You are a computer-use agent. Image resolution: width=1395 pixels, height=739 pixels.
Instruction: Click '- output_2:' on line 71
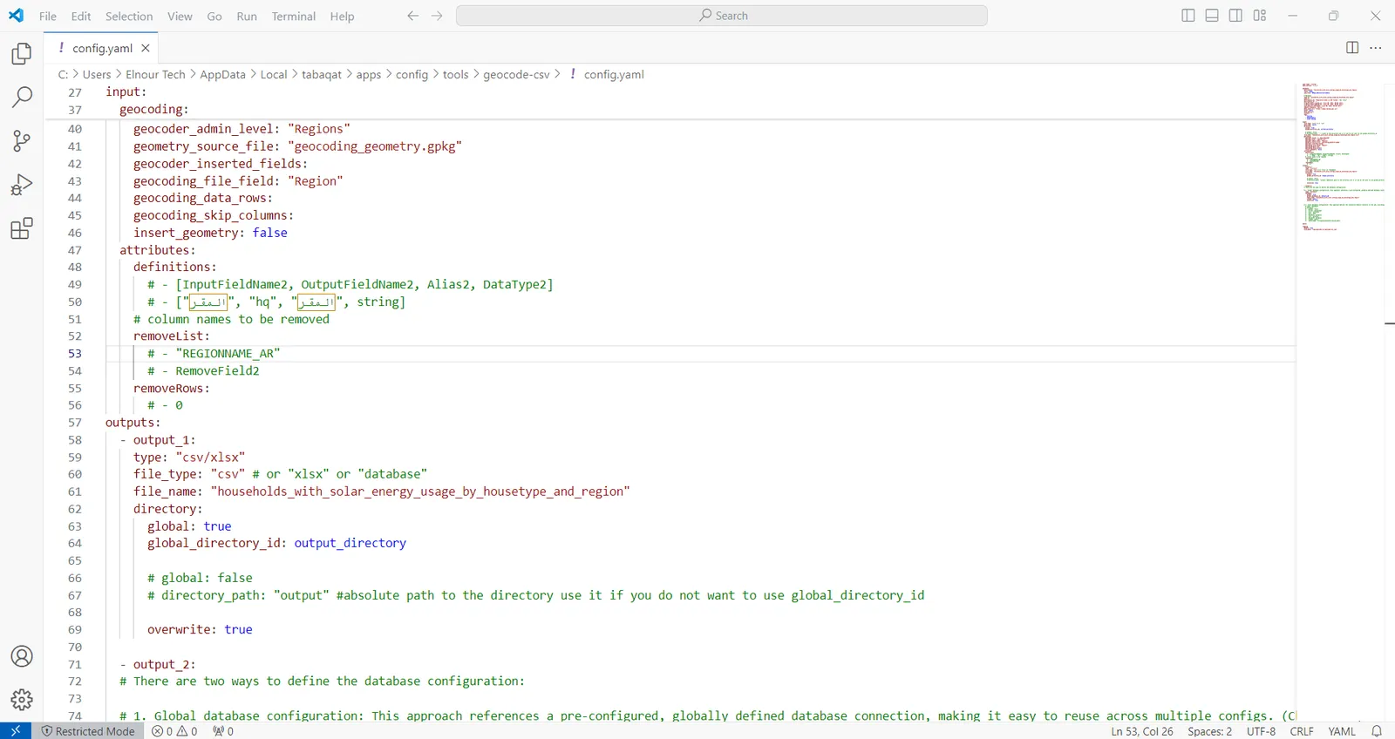[x=158, y=664]
